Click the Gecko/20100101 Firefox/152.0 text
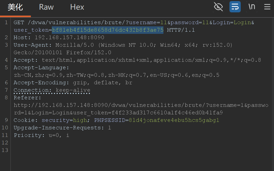 pos(62,52)
